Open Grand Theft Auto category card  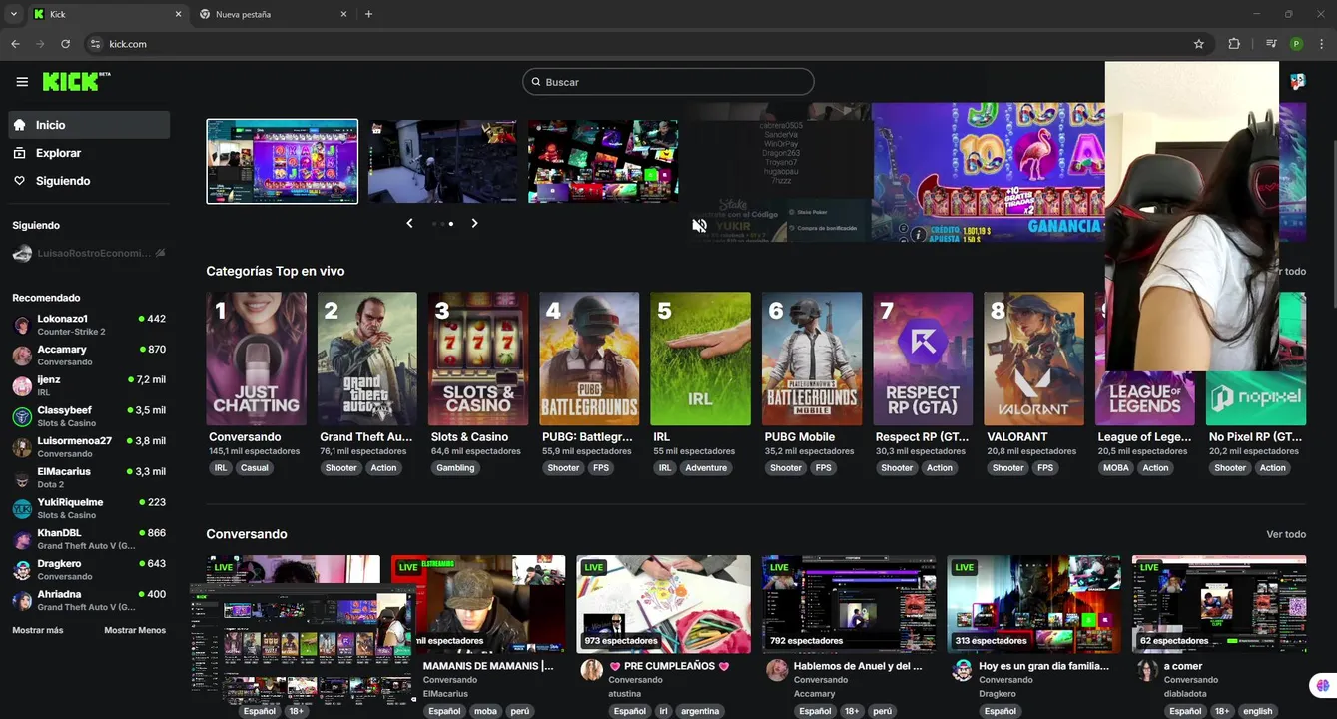click(x=367, y=359)
